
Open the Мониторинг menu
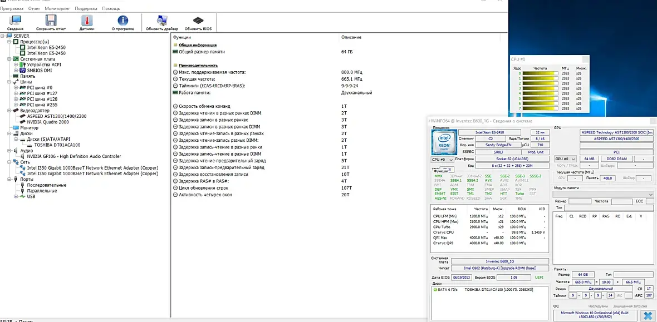click(57, 8)
